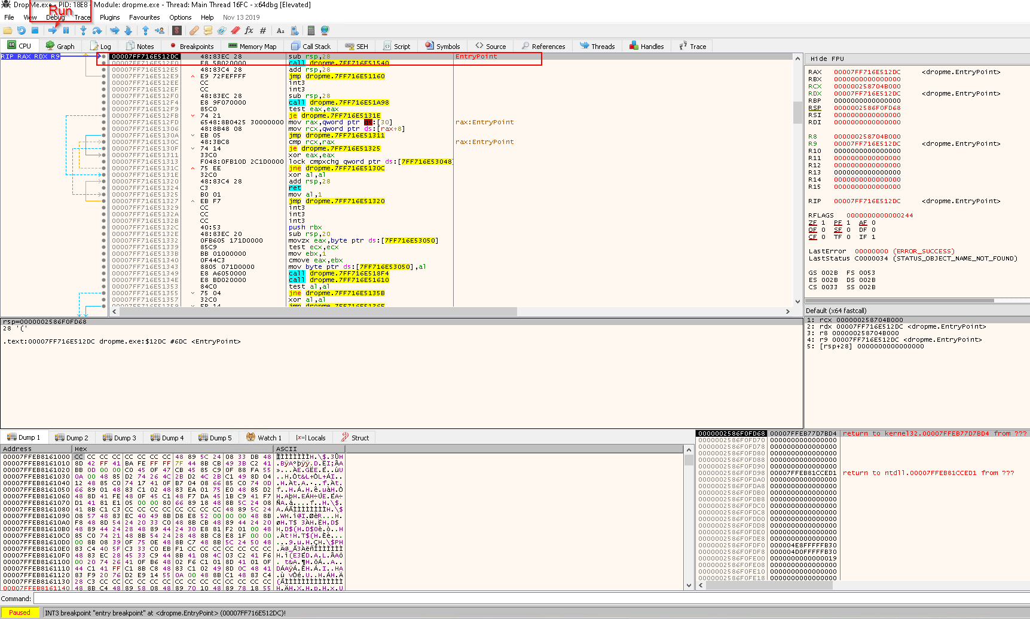Open the Dump 2 tab

pos(72,437)
